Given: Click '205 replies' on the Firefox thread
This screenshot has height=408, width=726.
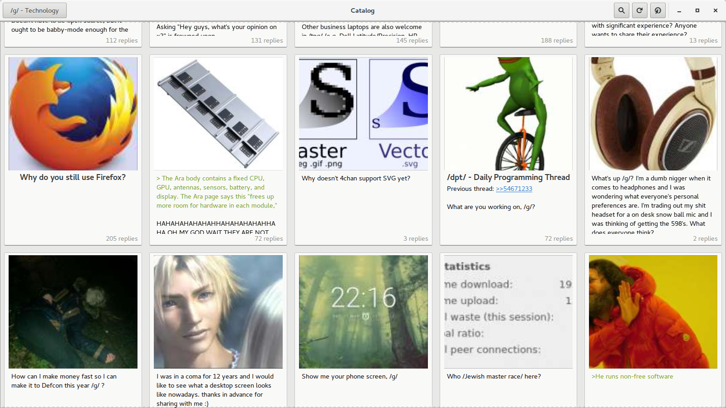Looking at the screenshot, I should tap(122, 238).
